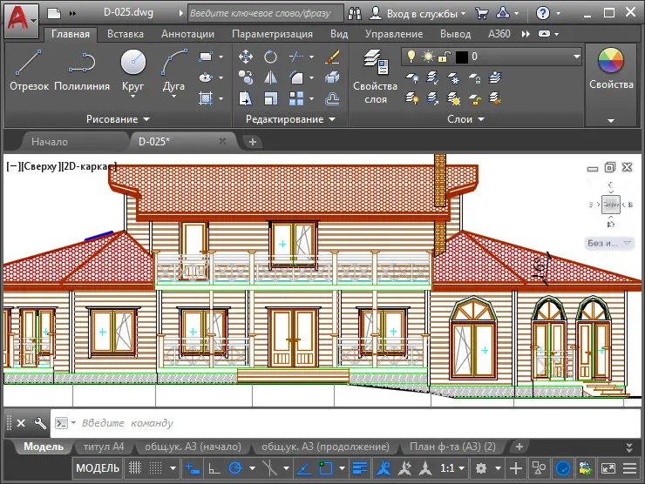Switch to the Аннотации ribbon tab

tap(187, 34)
